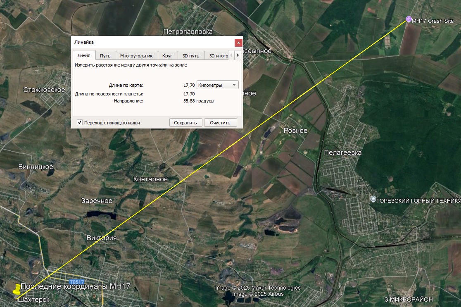Select the Линия tab
Image resolution: width=461 pixels, height=307 pixels.
[84, 55]
